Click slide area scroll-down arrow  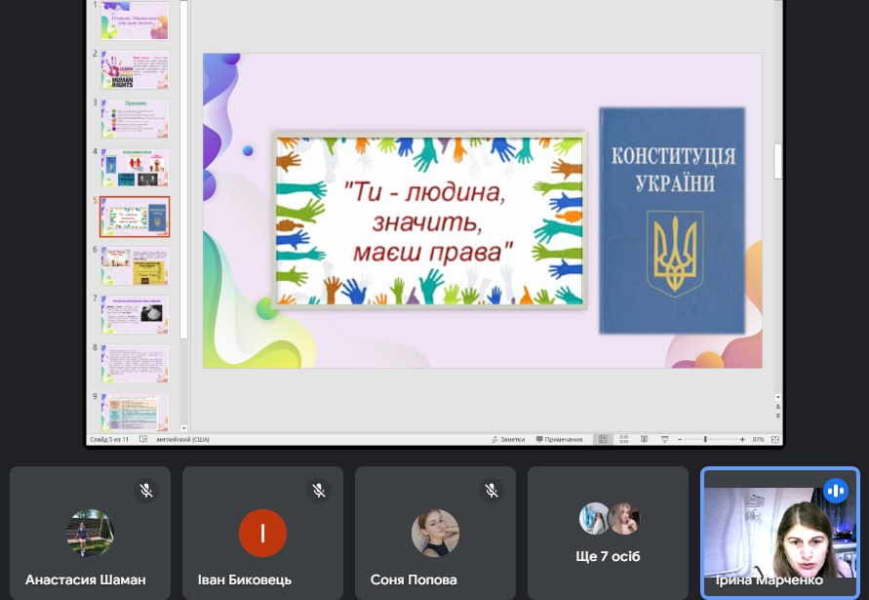tap(777, 397)
